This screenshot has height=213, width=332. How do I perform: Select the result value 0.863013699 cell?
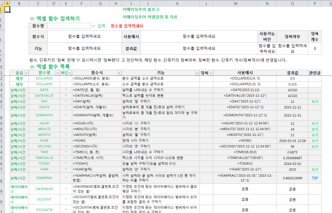tap(292, 178)
